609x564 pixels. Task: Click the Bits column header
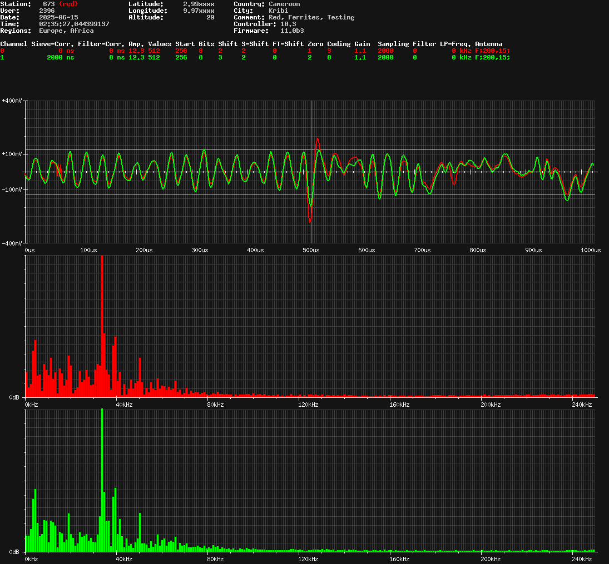click(x=206, y=44)
